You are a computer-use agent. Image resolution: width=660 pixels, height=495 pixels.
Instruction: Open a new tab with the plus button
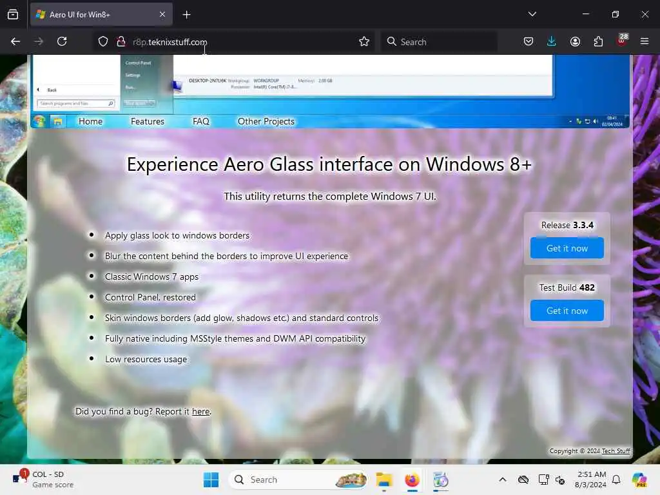pos(186,15)
